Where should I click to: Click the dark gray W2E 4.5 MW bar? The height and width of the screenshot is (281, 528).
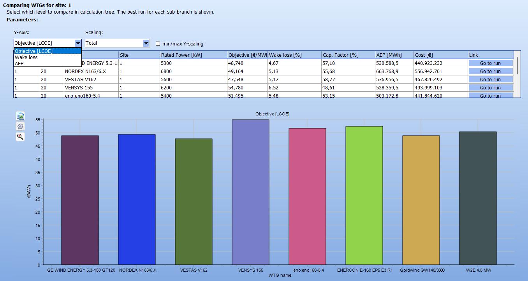coord(478,198)
